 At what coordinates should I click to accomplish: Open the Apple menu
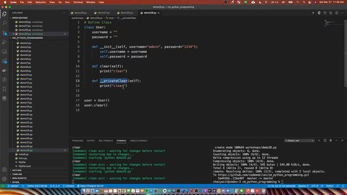click(5, 2)
